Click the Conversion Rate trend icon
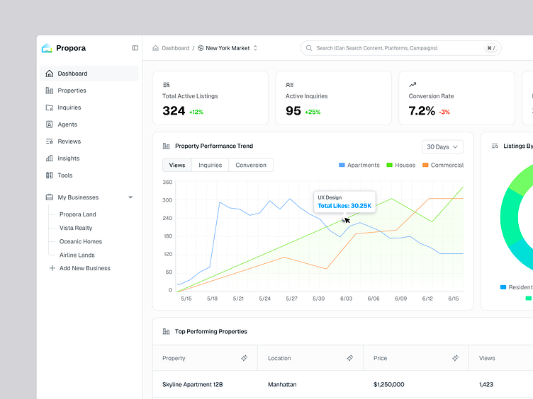 (x=413, y=84)
